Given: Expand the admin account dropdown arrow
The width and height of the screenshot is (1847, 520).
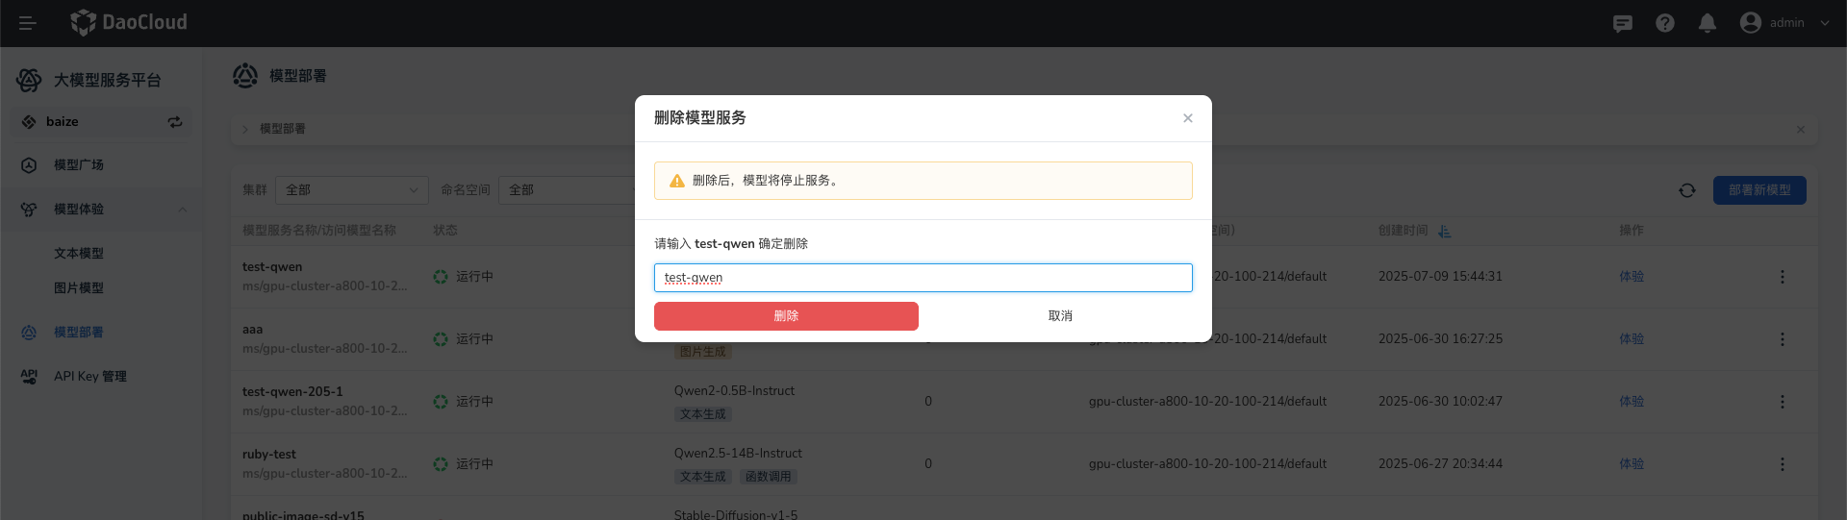Looking at the screenshot, I should pos(1825,23).
